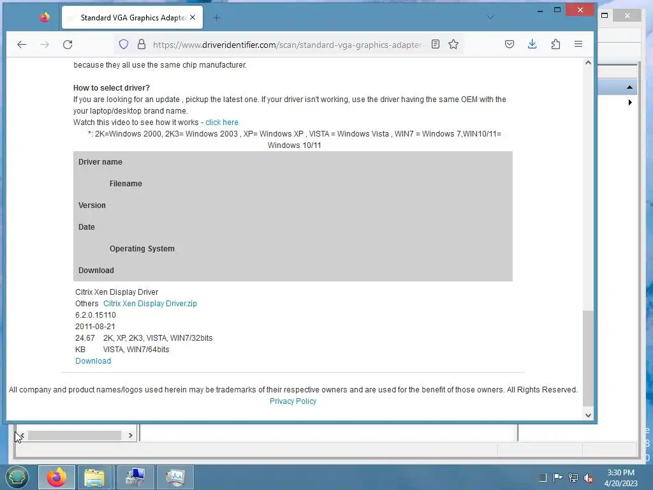The height and width of the screenshot is (490, 653).
Task: Bookmark this page with the star
Action: 453,44
